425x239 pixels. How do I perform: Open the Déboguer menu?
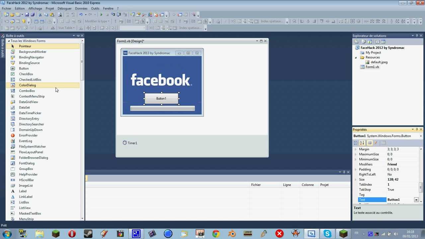click(x=64, y=8)
